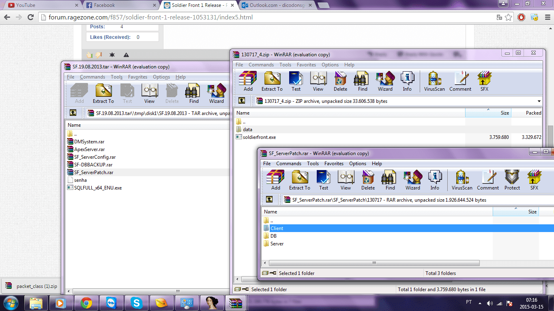
Task: Bookmark this page with the star icon
Action: [x=509, y=17]
